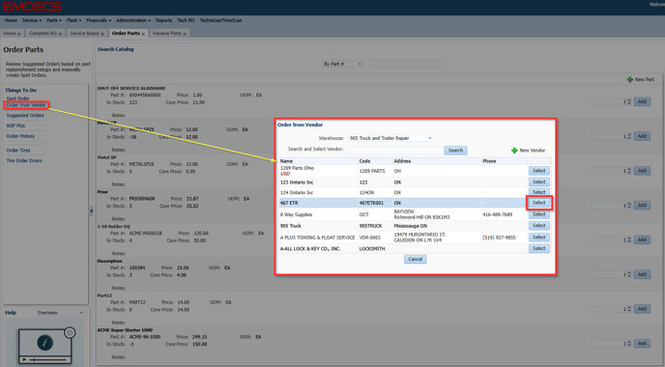665x367 pixels.
Task: Select vendor 123 Ontario Inc
Action: 539,182
